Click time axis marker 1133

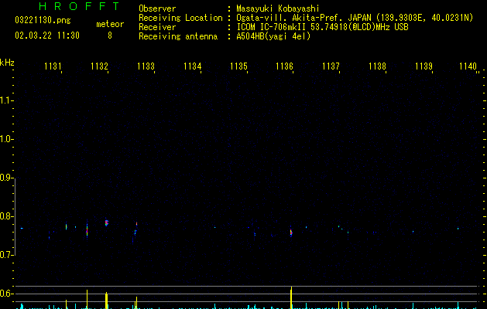[x=146, y=66]
